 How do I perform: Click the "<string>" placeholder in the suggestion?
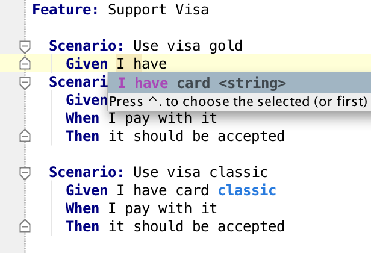(x=252, y=83)
